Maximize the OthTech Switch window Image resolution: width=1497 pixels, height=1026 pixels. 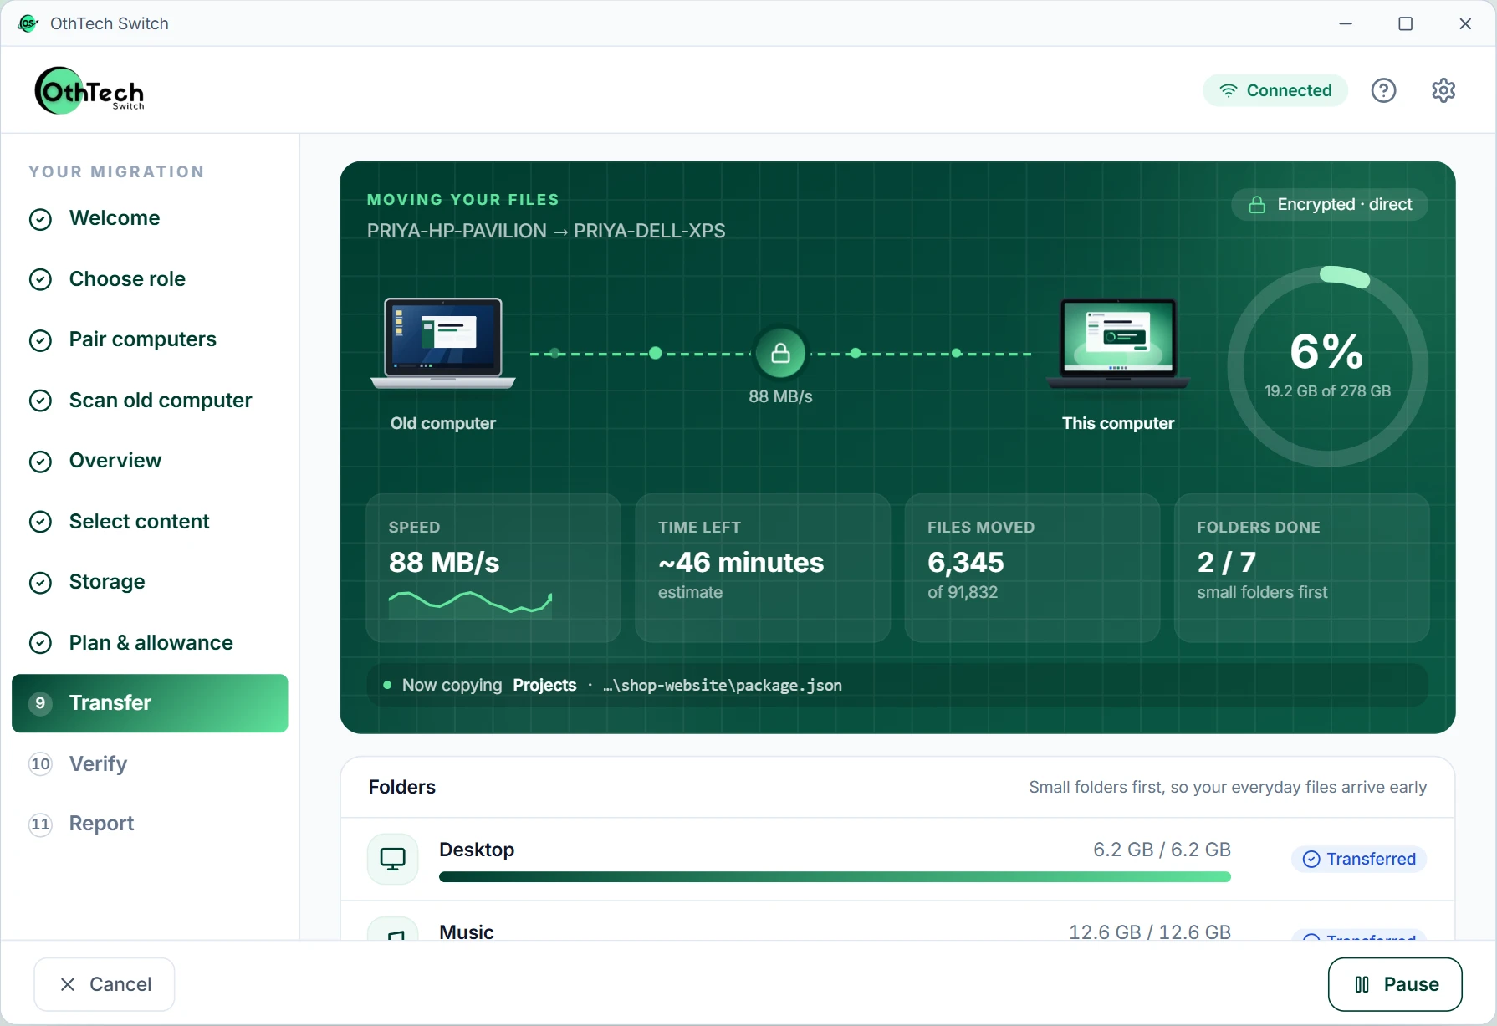coord(1406,23)
